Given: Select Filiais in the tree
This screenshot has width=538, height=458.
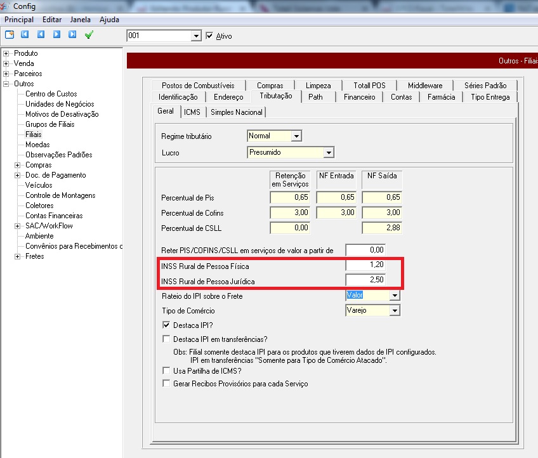Looking at the screenshot, I should point(33,134).
